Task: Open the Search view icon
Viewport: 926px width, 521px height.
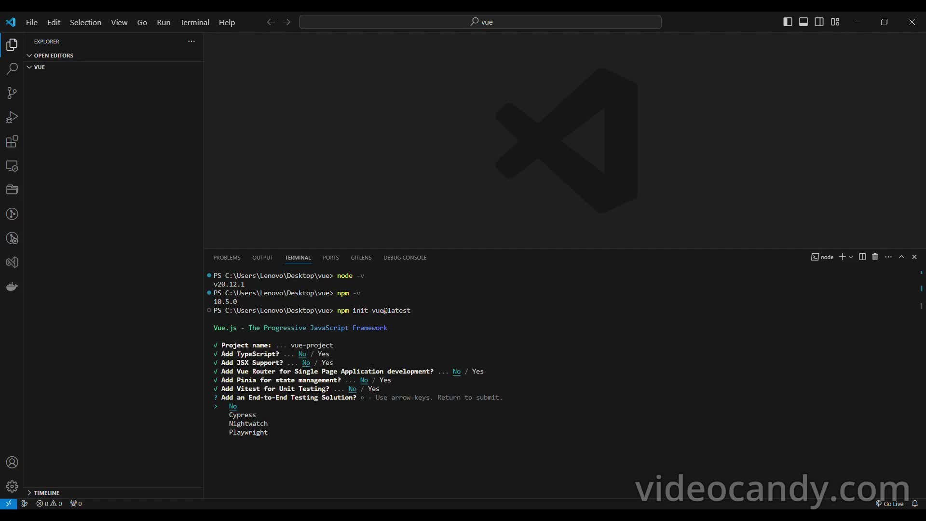Action: 12,69
